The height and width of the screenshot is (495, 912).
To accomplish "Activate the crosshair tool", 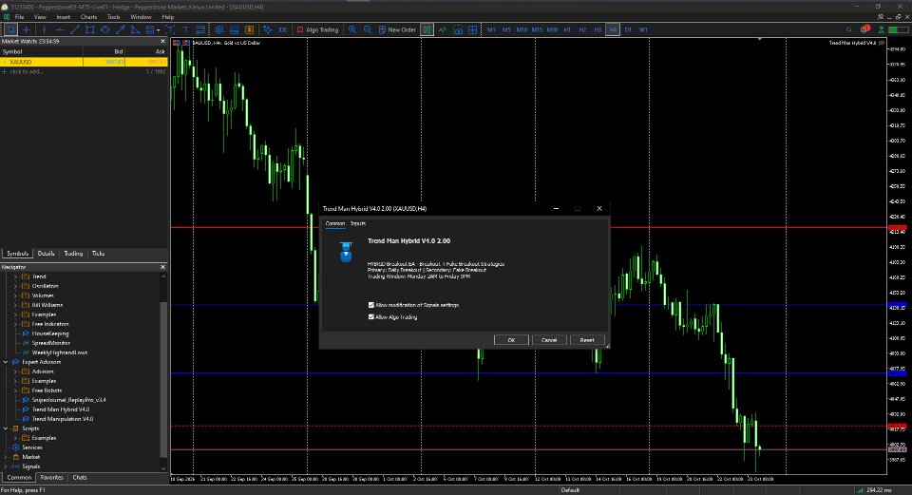I will [27, 29].
